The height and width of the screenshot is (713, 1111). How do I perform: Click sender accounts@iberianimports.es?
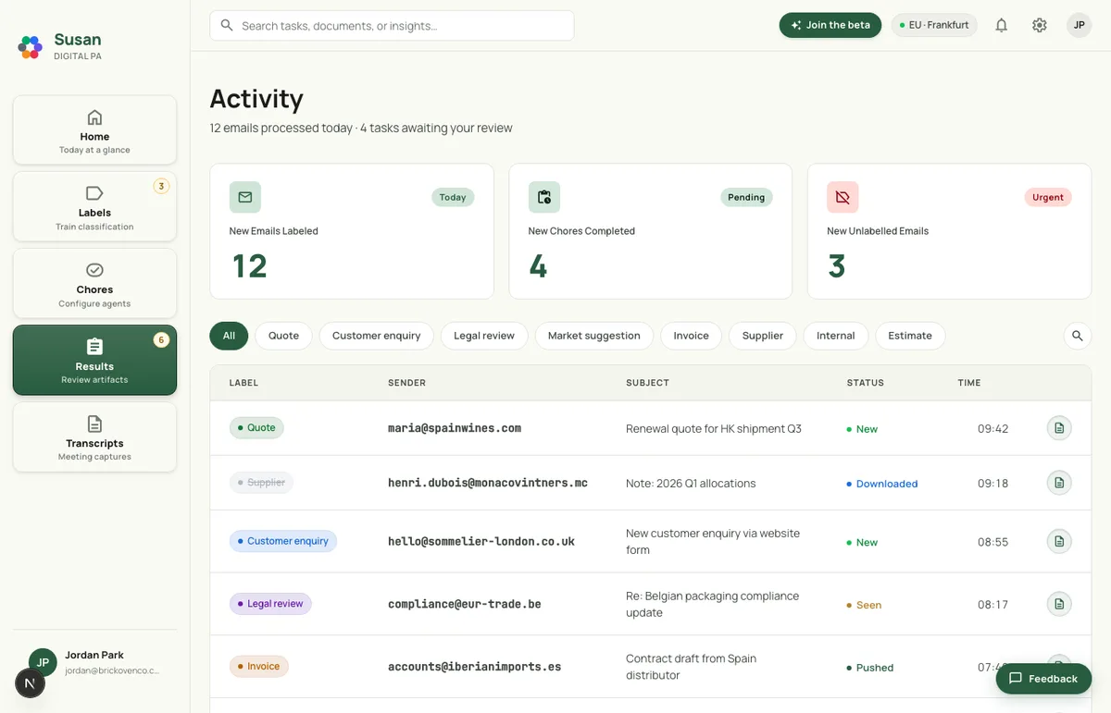tap(474, 666)
